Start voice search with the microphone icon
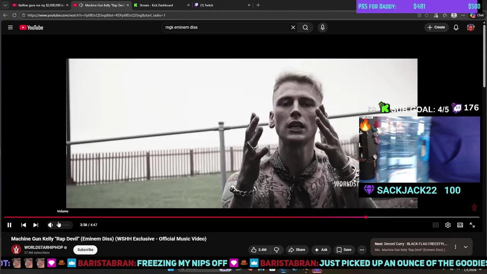Image resolution: width=487 pixels, height=274 pixels. click(322, 27)
